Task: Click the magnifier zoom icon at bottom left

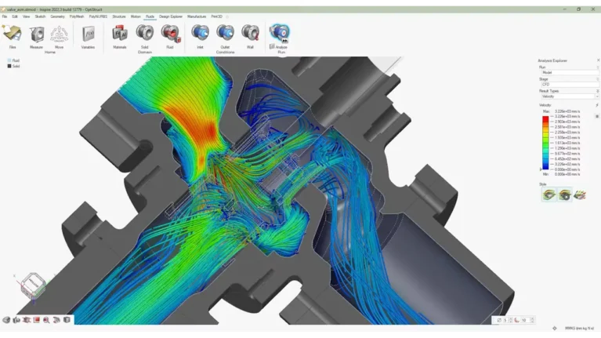Action: [x=46, y=320]
